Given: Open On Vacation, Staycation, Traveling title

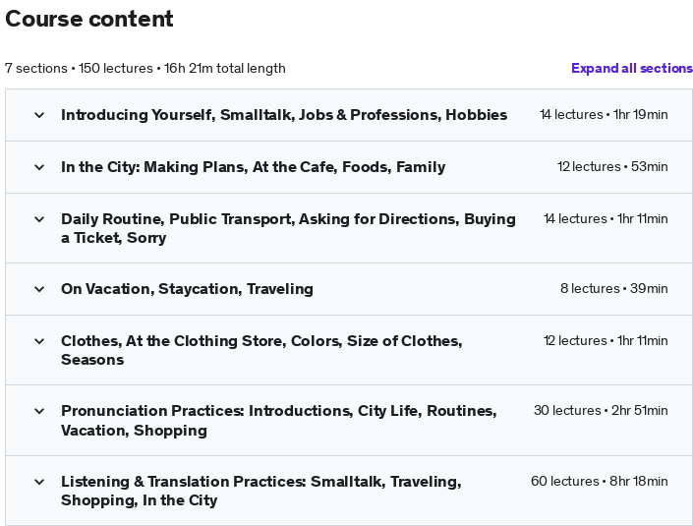Looking at the screenshot, I should (x=187, y=289).
